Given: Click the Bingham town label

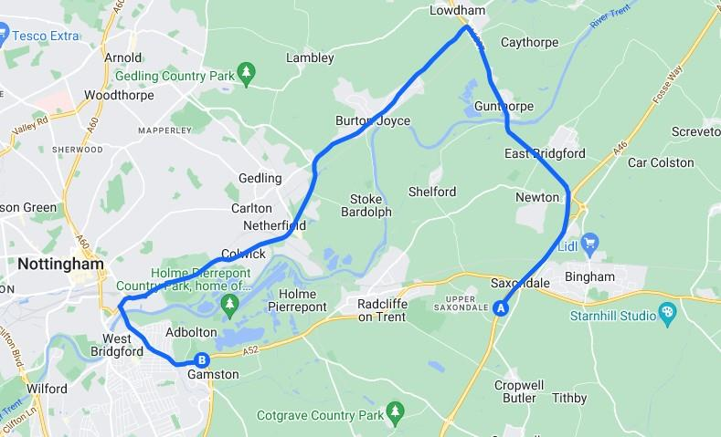Looking at the screenshot, I should pos(589,276).
